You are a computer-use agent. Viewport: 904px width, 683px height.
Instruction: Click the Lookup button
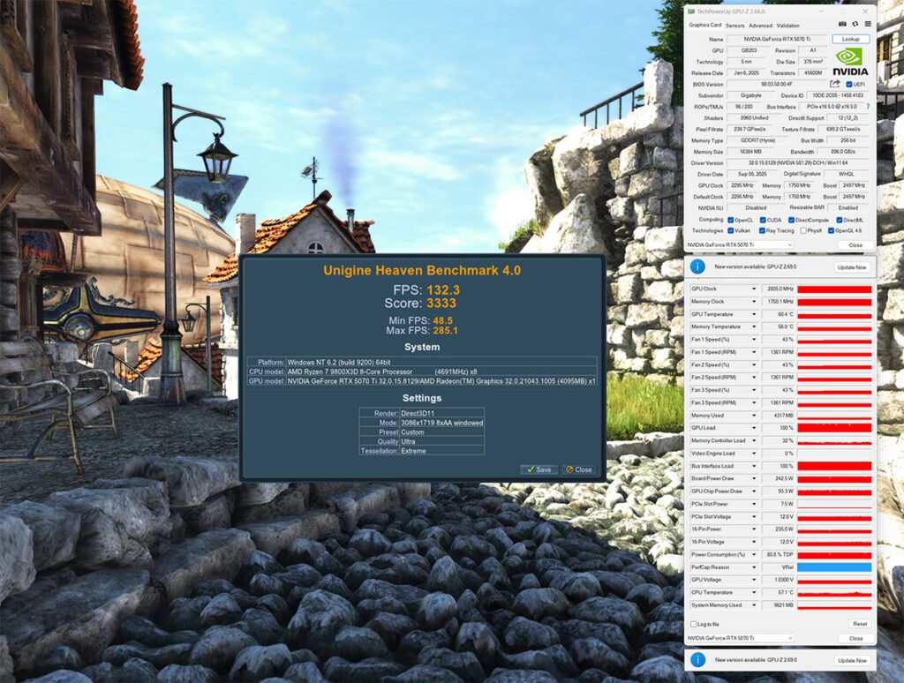click(x=850, y=40)
